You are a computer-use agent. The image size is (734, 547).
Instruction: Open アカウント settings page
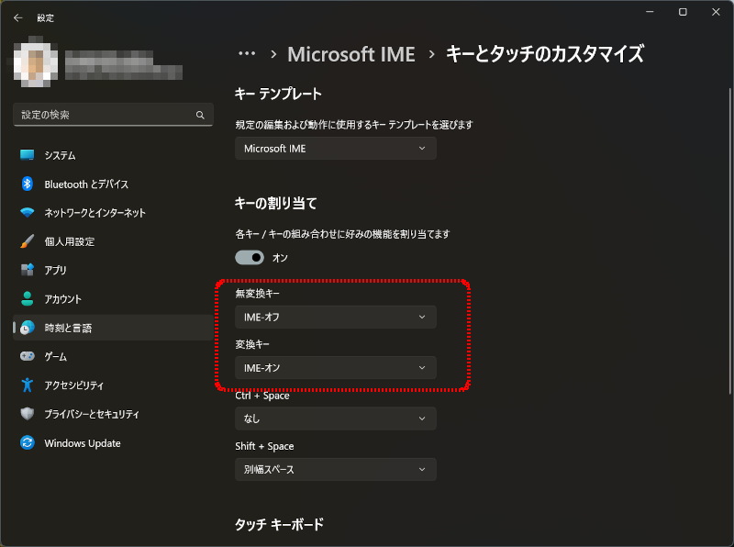pos(113,299)
